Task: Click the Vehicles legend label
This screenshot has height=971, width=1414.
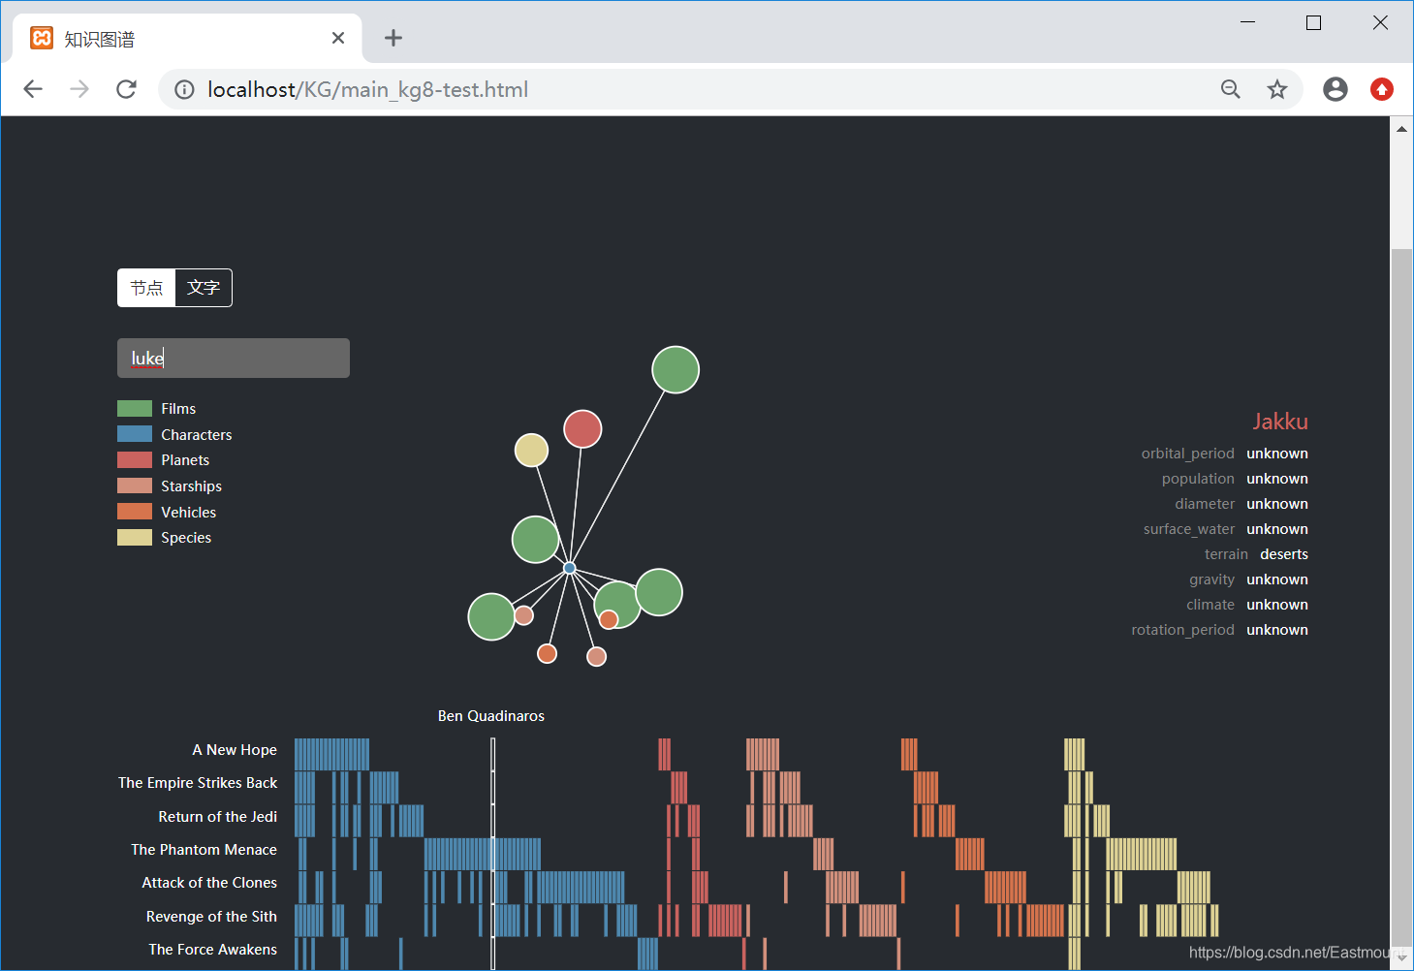Action: 189,512
